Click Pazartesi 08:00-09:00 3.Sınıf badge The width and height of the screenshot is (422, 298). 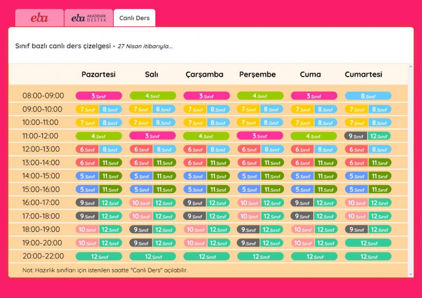click(x=99, y=96)
